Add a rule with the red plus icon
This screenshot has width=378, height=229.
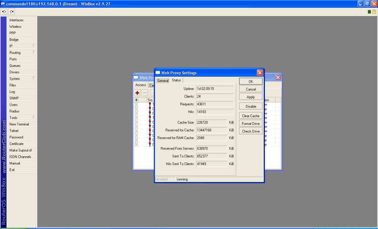pyautogui.click(x=137, y=93)
